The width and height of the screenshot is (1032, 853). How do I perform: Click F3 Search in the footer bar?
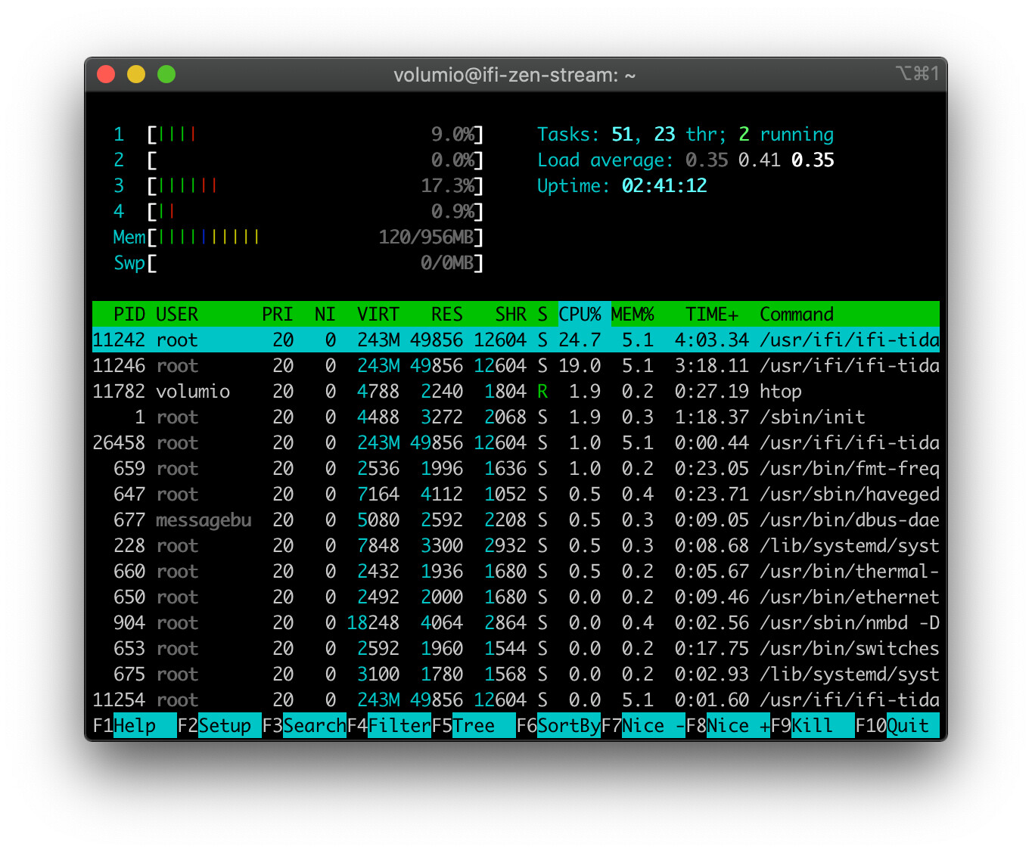[304, 726]
